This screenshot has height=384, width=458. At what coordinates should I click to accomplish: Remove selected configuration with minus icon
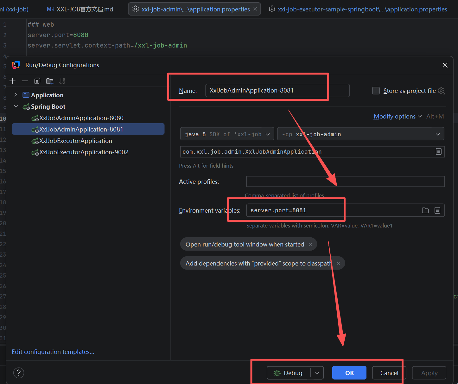pyautogui.click(x=25, y=81)
